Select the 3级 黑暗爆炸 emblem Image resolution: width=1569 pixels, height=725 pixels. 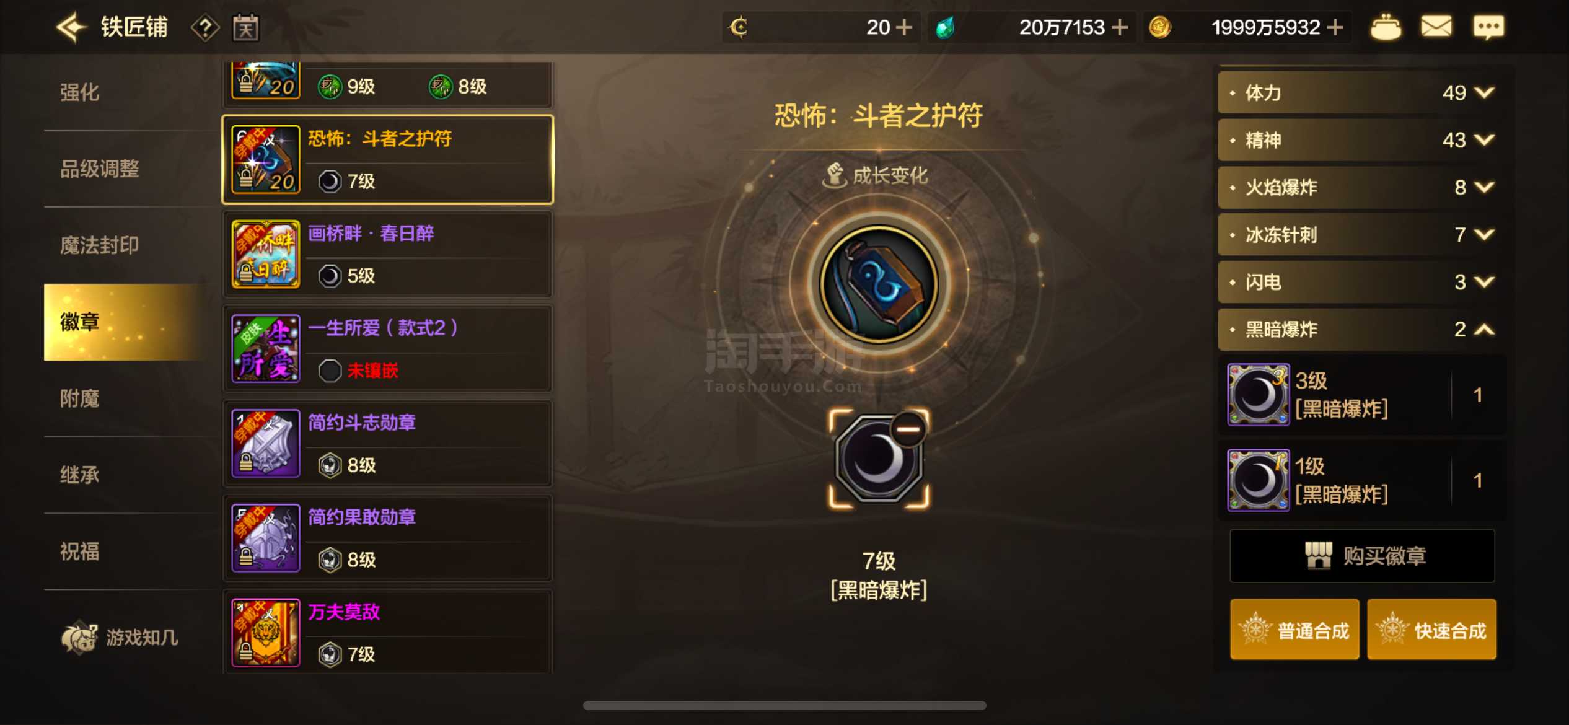tap(1362, 395)
